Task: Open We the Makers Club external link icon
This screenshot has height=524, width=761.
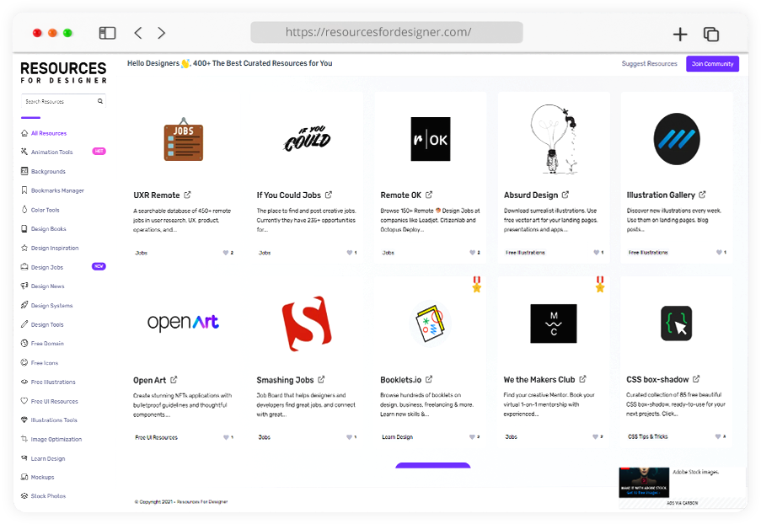Action: point(583,379)
